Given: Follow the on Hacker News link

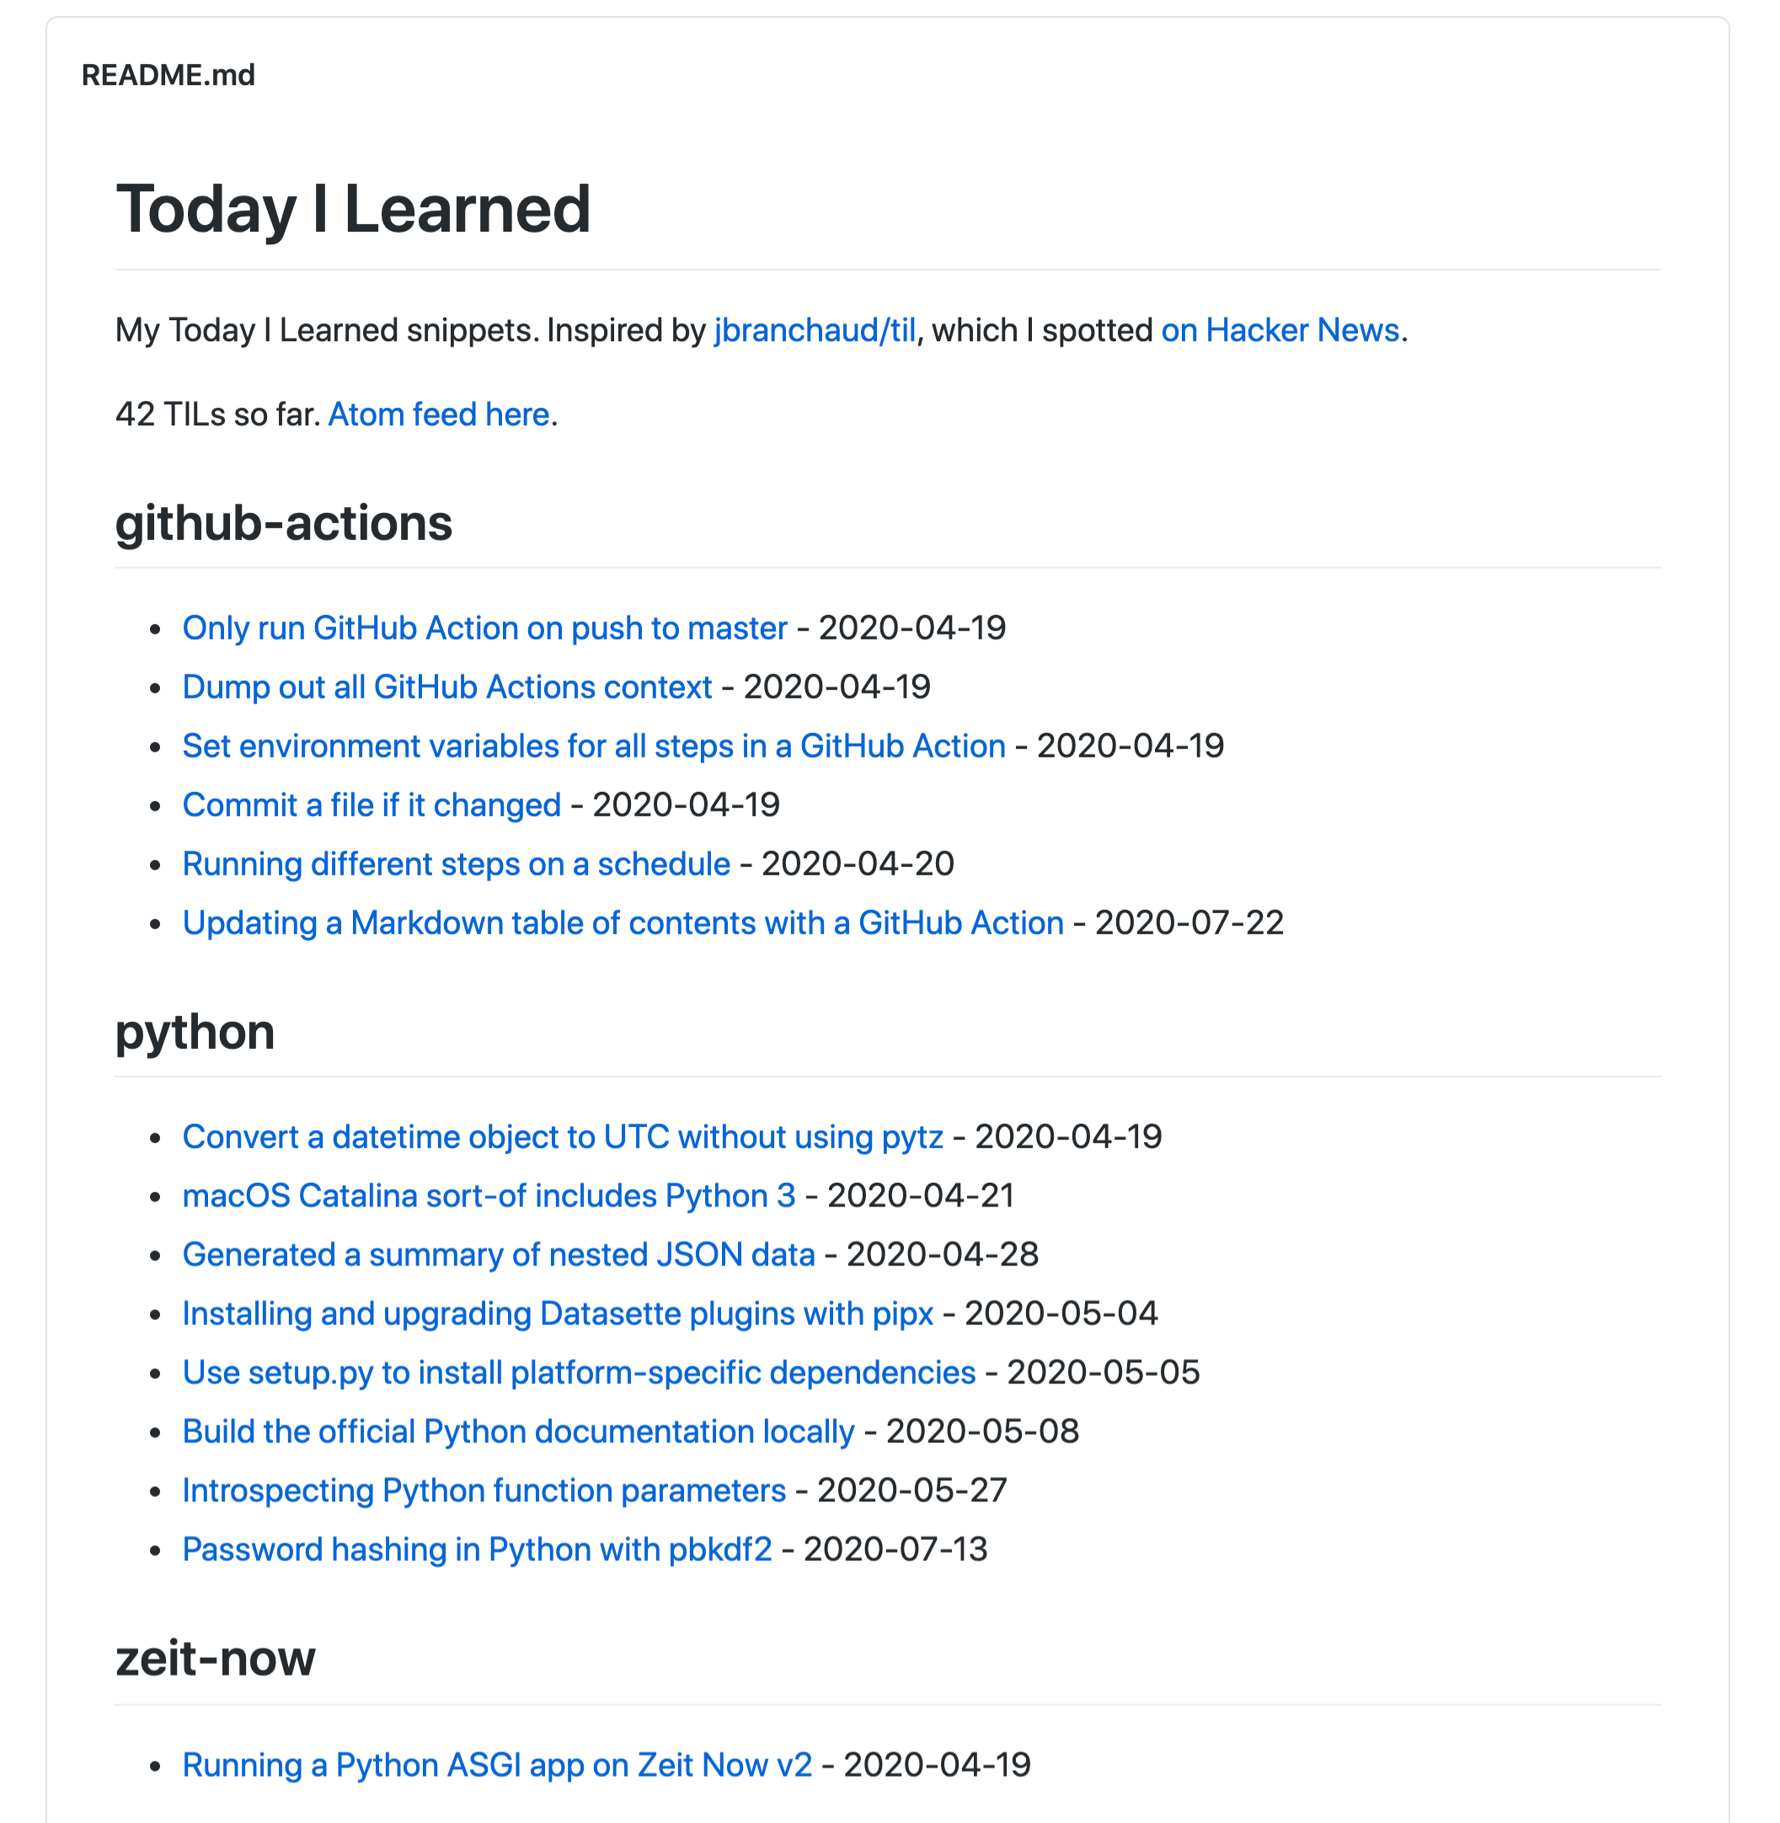Looking at the screenshot, I should click(1280, 330).
